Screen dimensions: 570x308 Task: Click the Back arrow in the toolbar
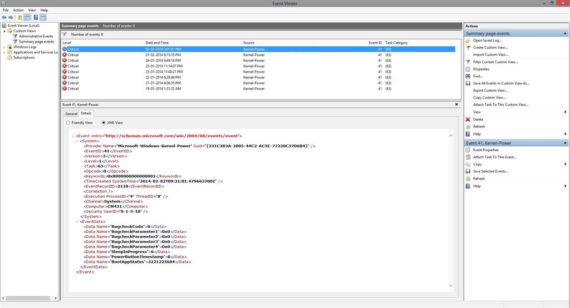pos(4,17)
